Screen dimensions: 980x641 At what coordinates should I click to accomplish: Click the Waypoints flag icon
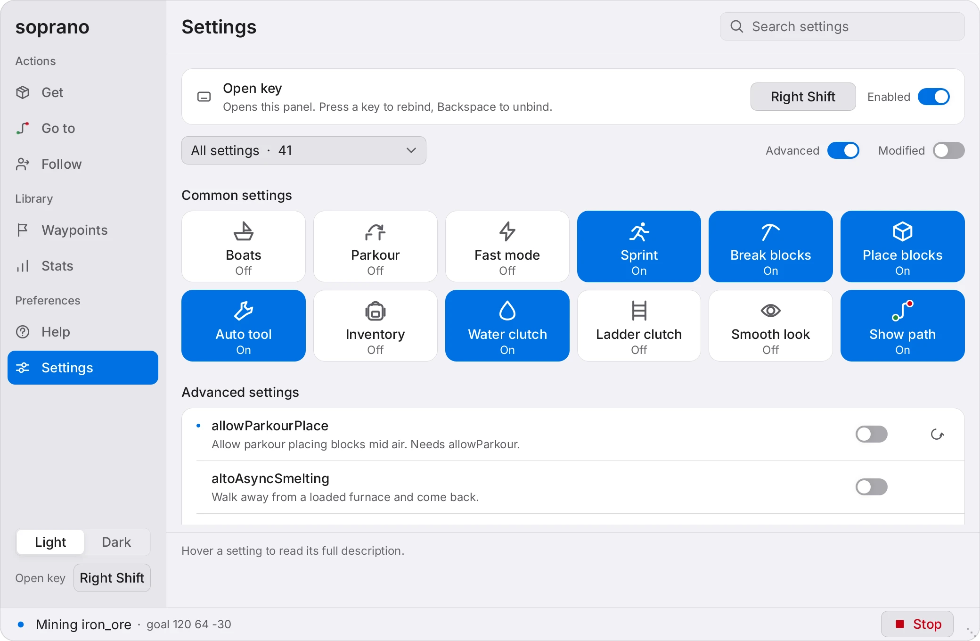tap(23, 230)
